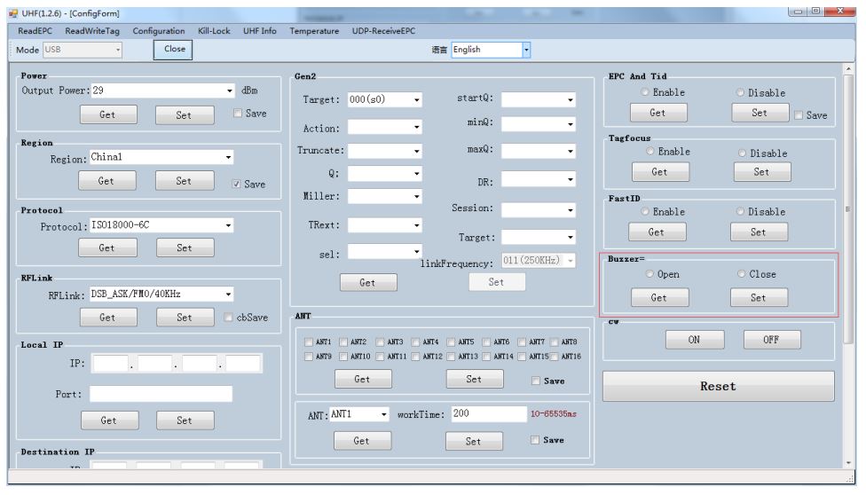Click the Close button beside Mode
The width and height of the screenshot is (866, 495).
[x=174, y=50]
